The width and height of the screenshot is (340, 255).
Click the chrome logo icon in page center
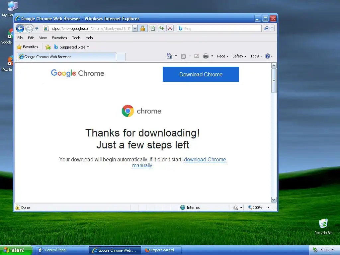[128, 111]
